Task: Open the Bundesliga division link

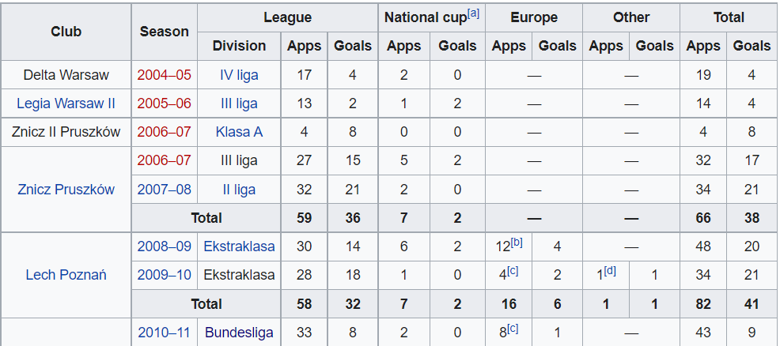Action: pos(239,333)
